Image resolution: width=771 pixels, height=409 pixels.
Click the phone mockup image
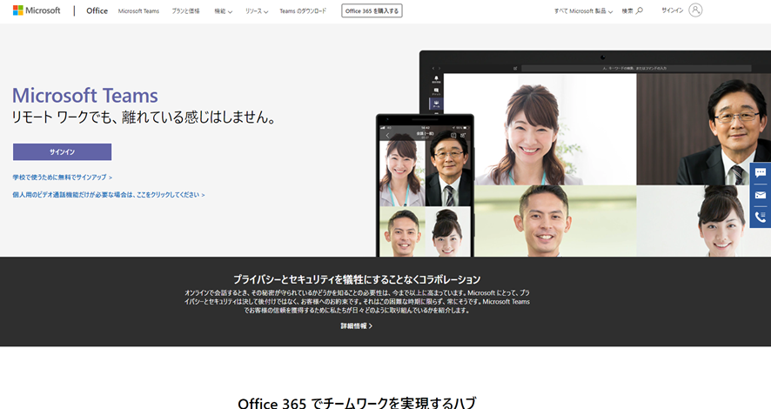(425, 185)
